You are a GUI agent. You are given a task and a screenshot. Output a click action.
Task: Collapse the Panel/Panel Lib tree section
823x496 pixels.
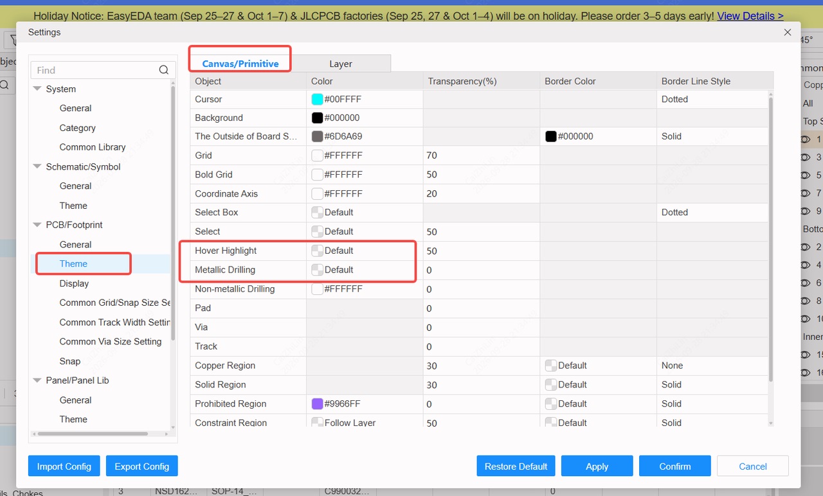click(x=37, y=380)
